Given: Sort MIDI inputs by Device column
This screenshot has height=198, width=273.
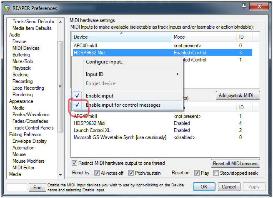Looking at the screenshot, I should coord(121,37).
